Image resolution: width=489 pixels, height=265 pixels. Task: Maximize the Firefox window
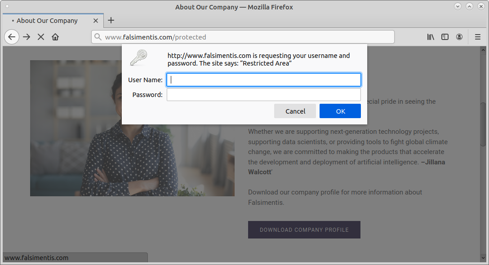pyautogui.click(x=469, y=6)
